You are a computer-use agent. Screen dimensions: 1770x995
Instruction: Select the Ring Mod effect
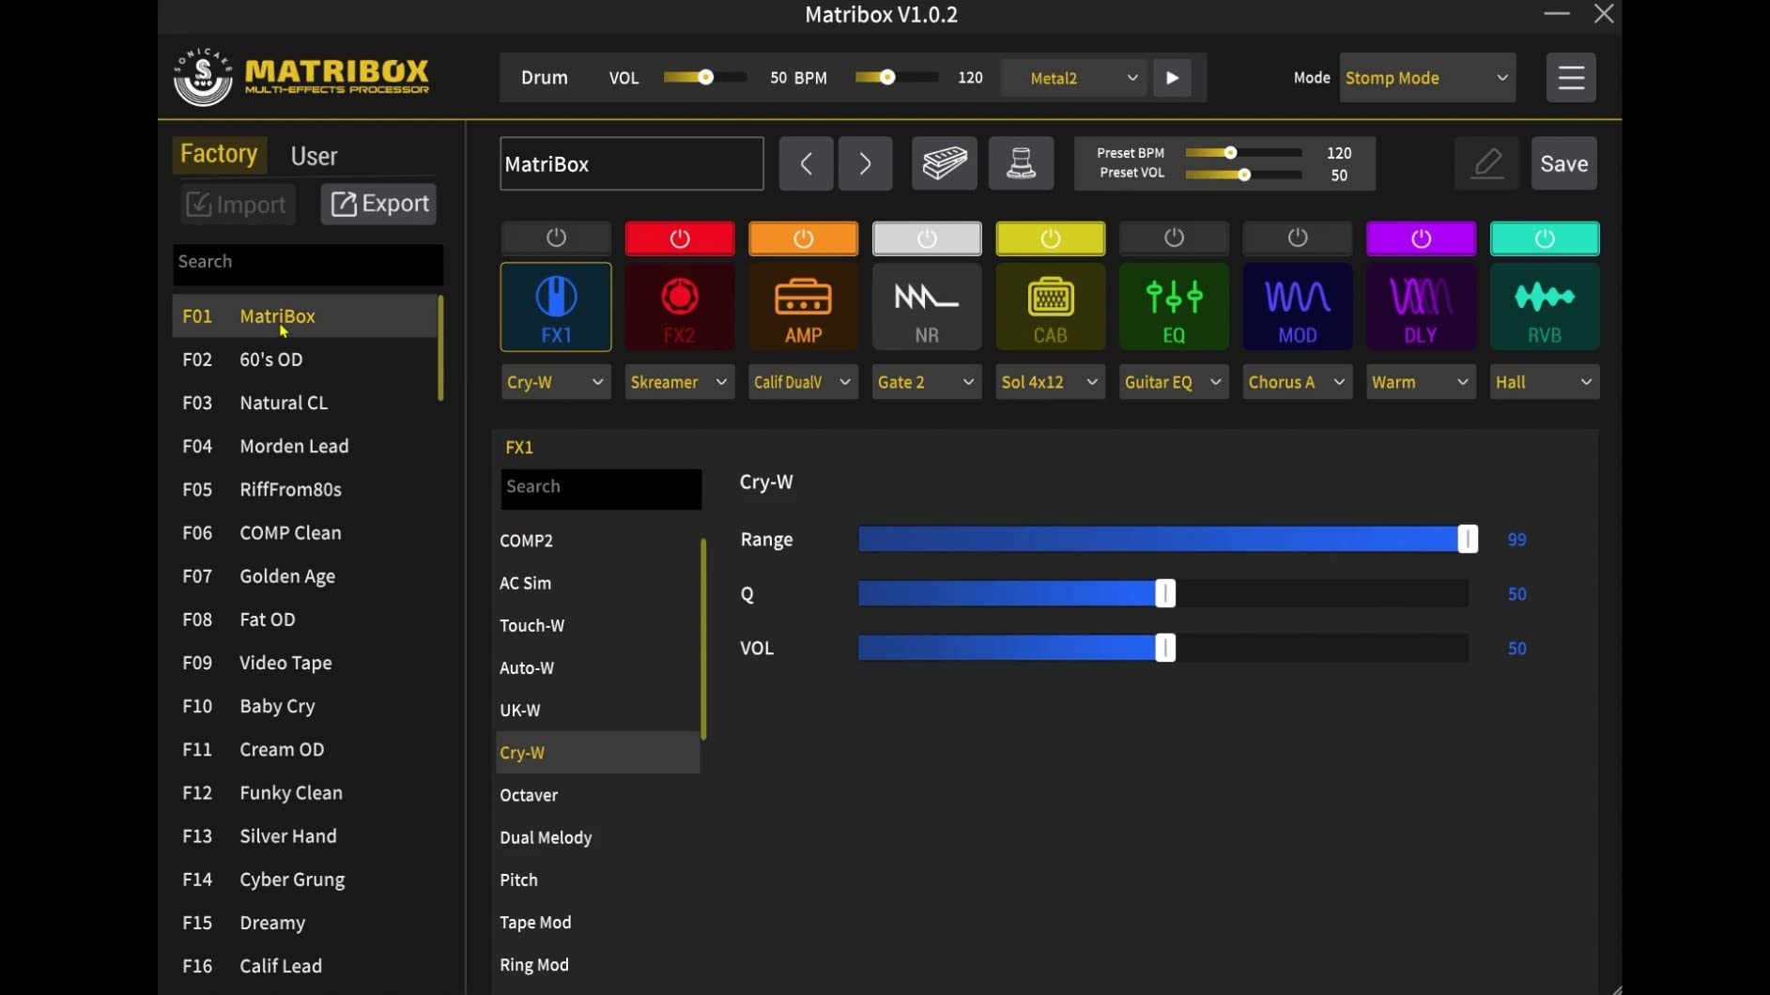tap(597, 965)
